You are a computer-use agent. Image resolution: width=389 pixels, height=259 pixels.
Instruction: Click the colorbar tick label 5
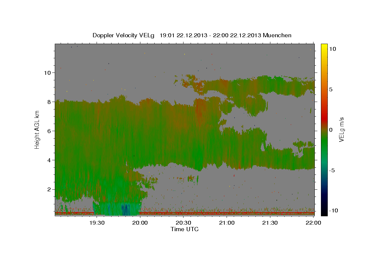coord(331,89)
